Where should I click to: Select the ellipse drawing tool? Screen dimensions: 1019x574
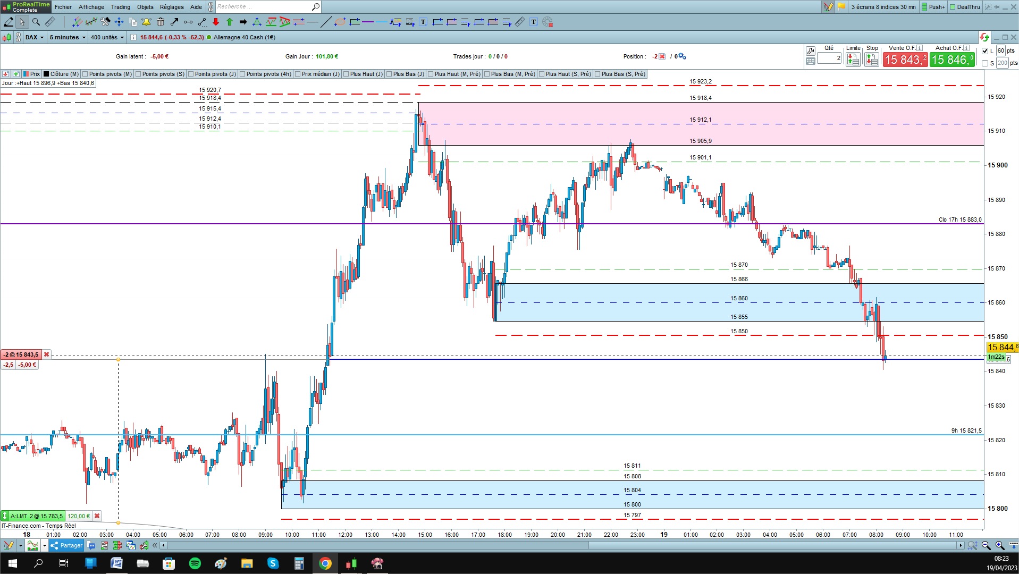340,22
